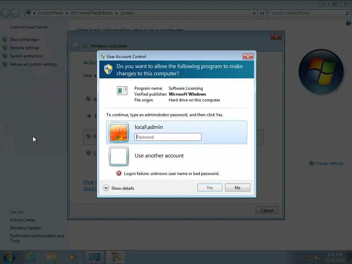Viewport: 352px width, 264px height.
Task: Switch to Windows Activation keys taskbar button
Action: click(116, 257)
